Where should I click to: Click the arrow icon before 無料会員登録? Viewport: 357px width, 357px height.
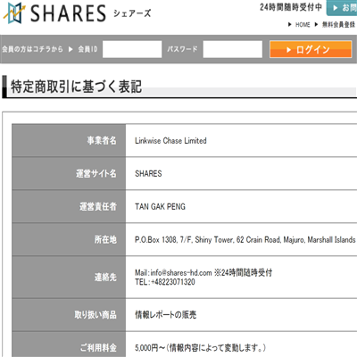(x=316, y=25)
